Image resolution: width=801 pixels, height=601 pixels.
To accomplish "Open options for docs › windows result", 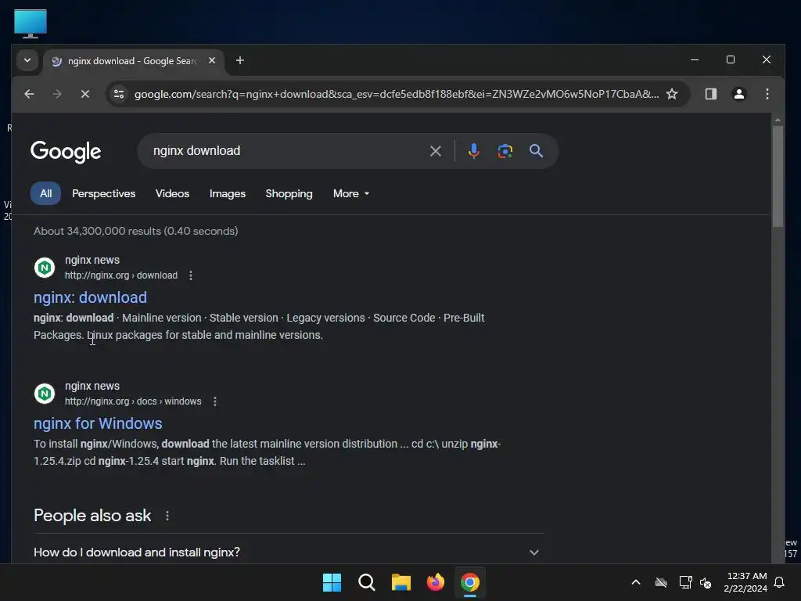I will (x=215, y=401).
